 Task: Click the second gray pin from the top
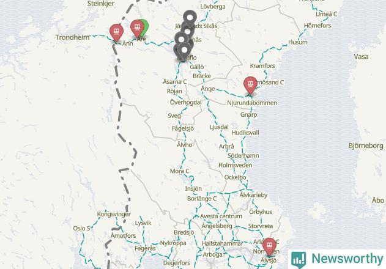pos(188,32)
